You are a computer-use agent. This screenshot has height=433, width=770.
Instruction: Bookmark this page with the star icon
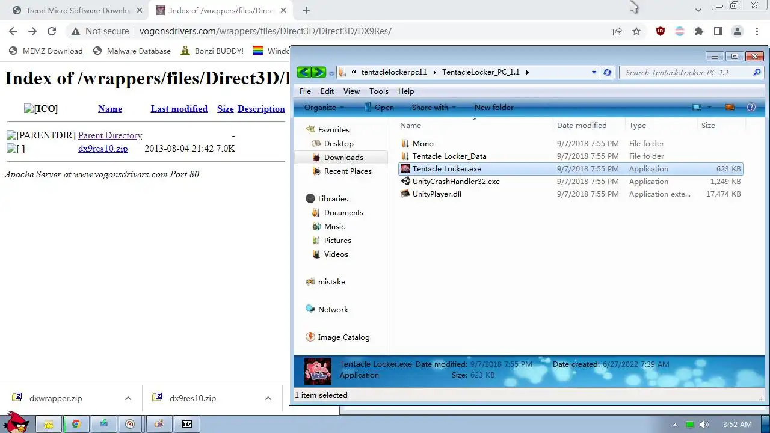(x=636, y=31)
